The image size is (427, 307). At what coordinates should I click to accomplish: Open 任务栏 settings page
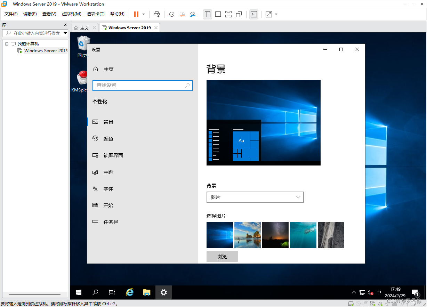coord(143,222)
